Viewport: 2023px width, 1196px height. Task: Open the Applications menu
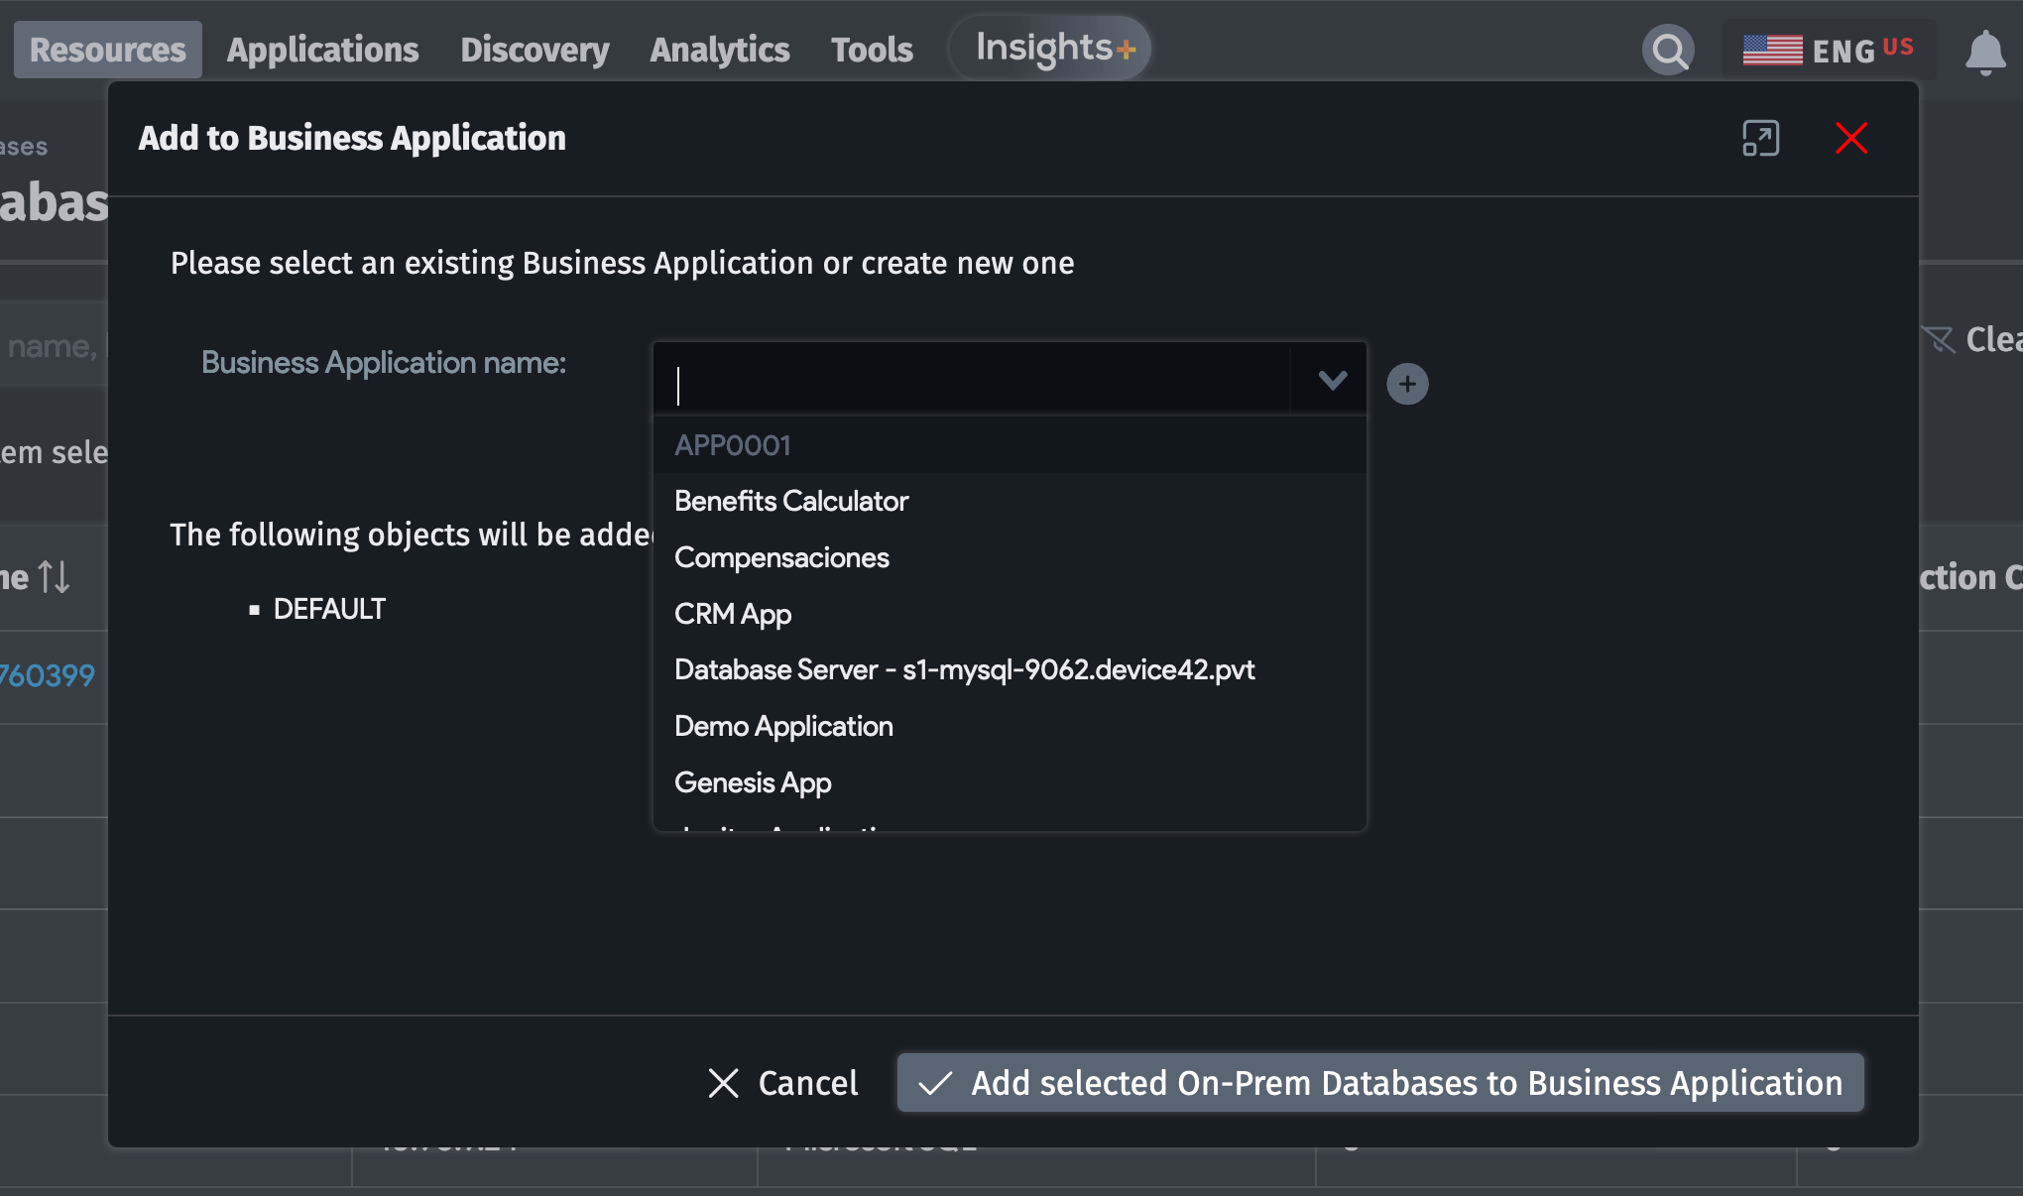coord(322,50)
